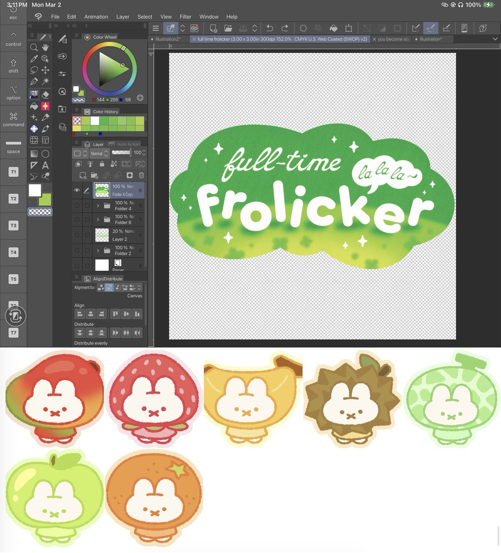Pick the Eyedropper tool
This screenshot has width=501, height=553.
click(x=34, y=59)
